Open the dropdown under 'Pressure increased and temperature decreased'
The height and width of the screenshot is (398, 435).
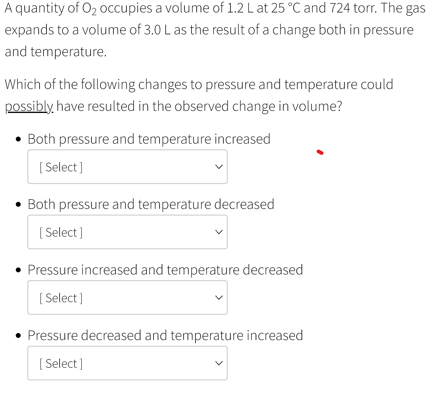[x=127, y=298]
